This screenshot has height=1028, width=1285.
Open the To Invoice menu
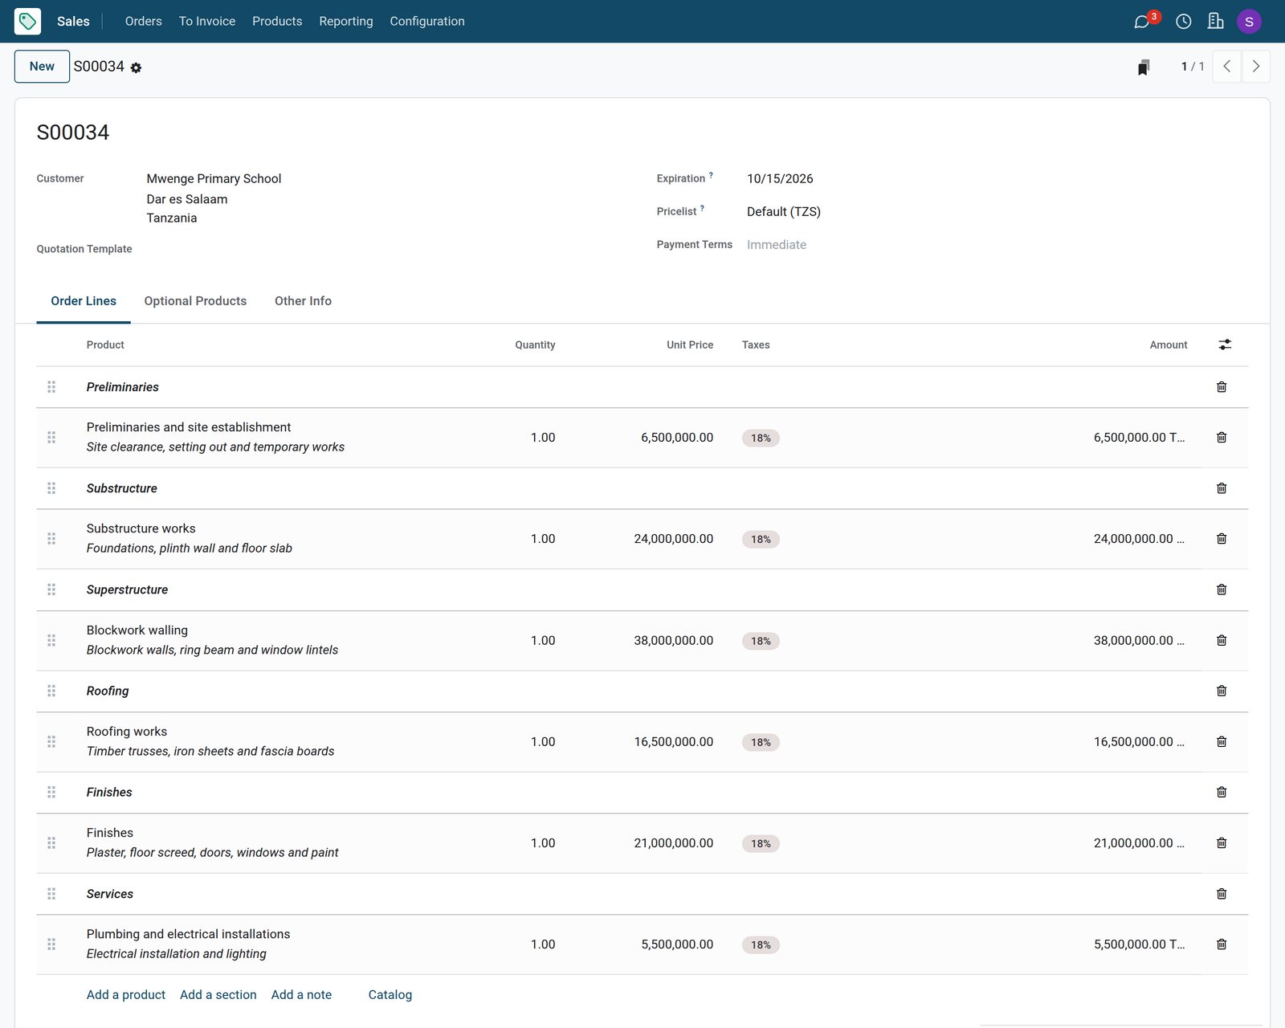click(207, 22)
